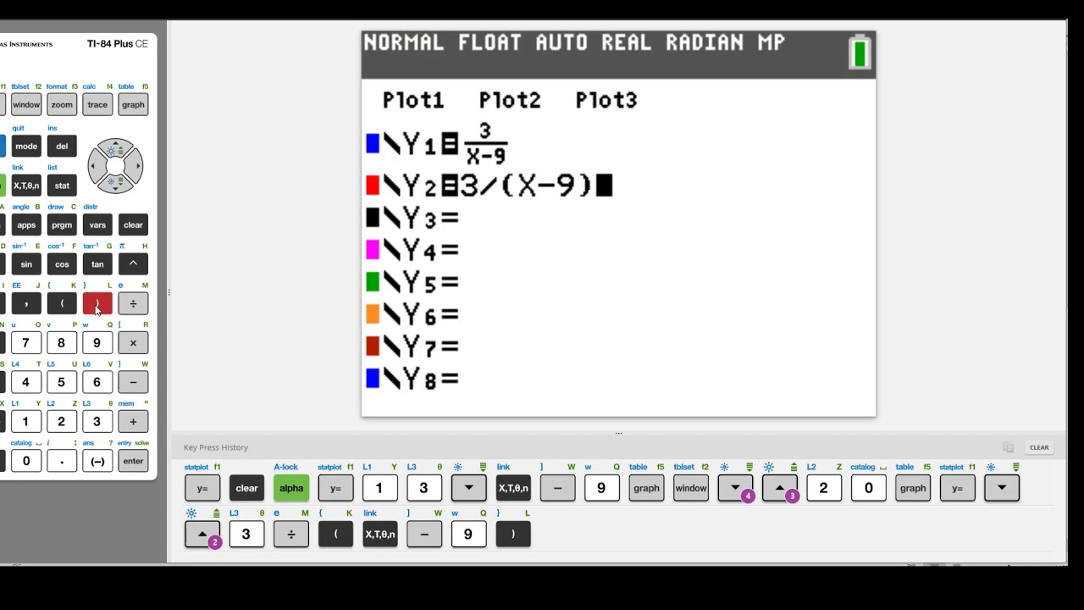Click the apps key
This screenshot has width=1084, height=610.
[x=26, y=225]
